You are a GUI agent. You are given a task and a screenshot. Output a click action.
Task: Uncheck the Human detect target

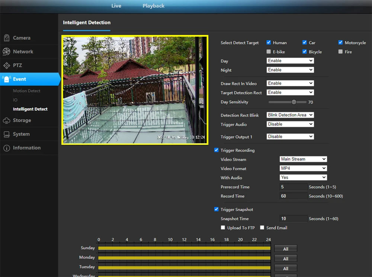(269, 42)
